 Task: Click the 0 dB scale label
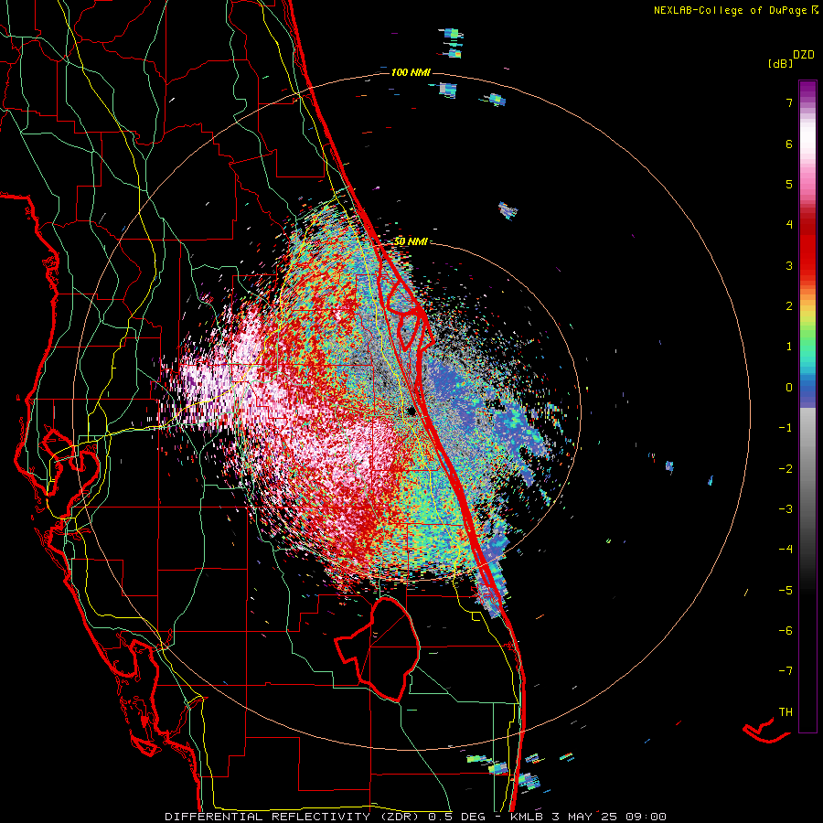coord(789,388)
